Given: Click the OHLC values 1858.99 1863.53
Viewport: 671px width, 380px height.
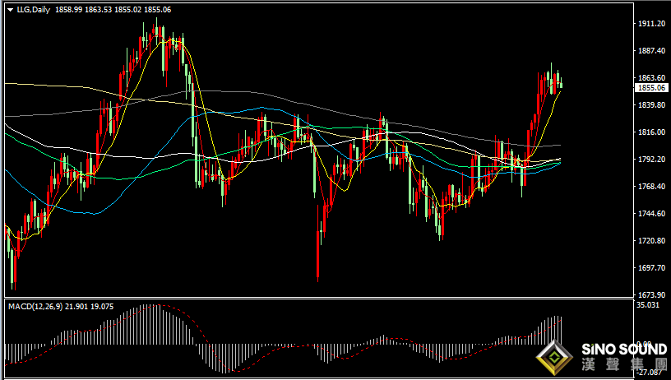Looking at the screenshot, I should pos(83,10).
